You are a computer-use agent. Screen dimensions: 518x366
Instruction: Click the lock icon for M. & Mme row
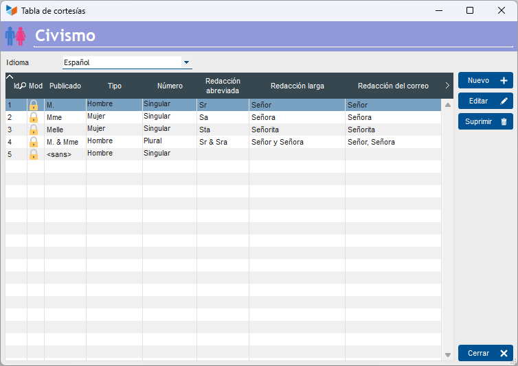point(33,142)
